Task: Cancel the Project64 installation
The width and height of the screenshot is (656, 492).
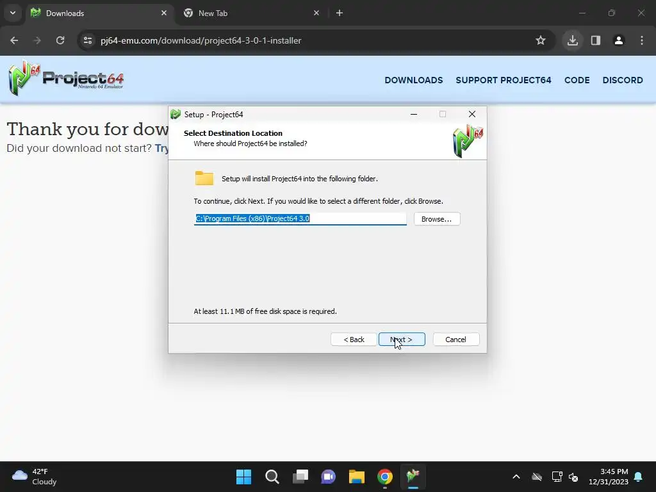Action: pyautogui.click(x=455, y=340)
